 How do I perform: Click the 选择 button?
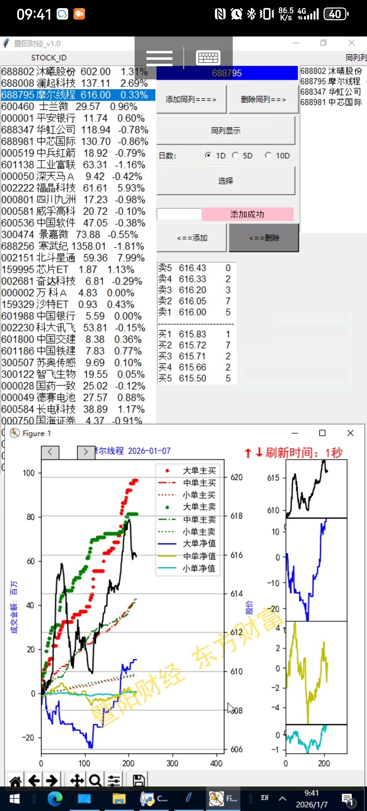click(226, 181)
